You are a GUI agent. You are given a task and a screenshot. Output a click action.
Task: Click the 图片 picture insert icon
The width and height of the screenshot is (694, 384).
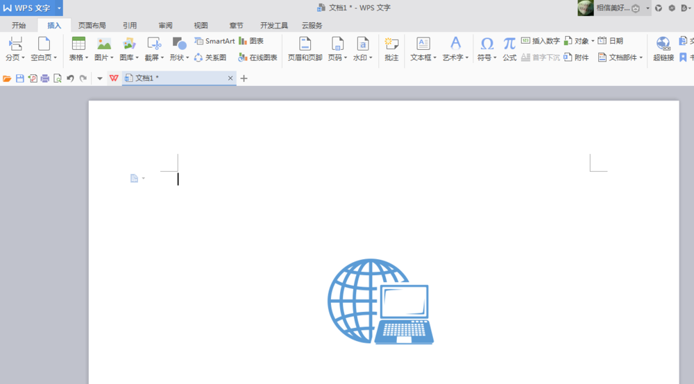pos(104,44)
